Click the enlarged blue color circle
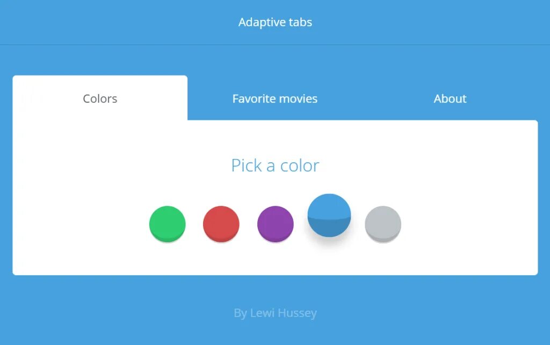 tap(329, 215)
